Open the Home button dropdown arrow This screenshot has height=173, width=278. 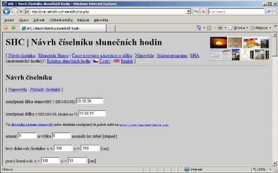204,28
